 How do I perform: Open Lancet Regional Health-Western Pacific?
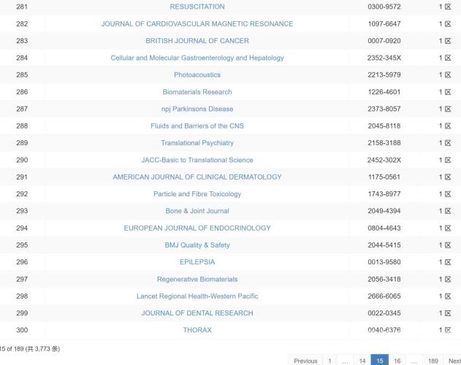pos(197,296)
